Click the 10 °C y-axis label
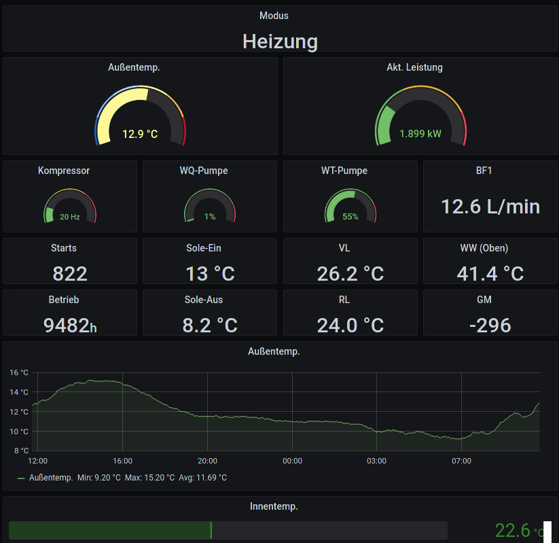This screenshot has height=543, width=559. click(x=19, y=432)
